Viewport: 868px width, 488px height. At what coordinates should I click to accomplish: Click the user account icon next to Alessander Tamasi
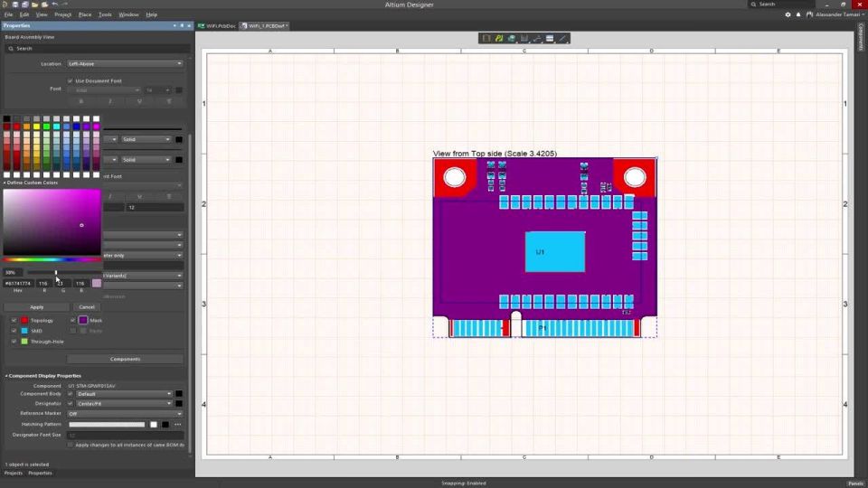point(809,14)
